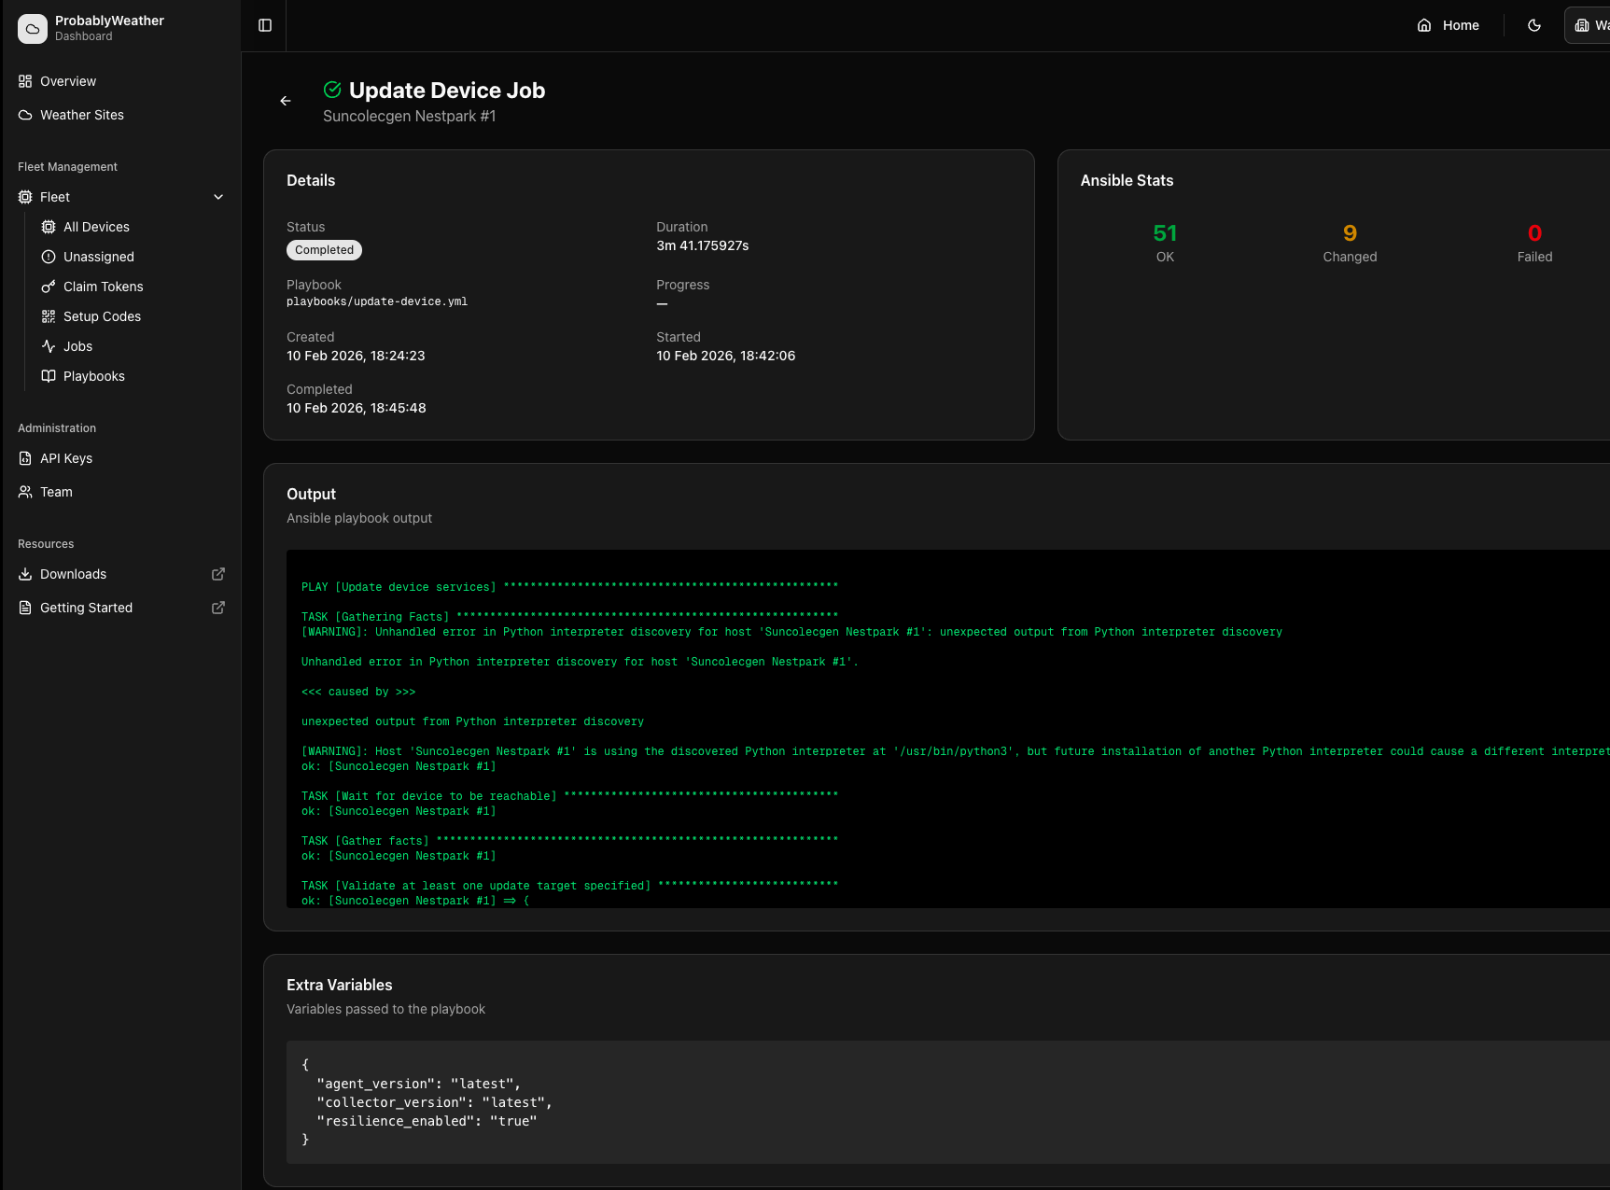Open the workspace switcher in top right
This screenshot has width=1610, height=1190.
[x=1591, y=25]
